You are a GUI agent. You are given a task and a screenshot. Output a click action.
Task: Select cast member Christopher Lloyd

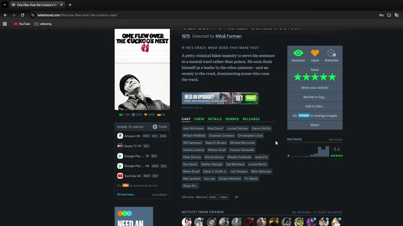(250, 136)
